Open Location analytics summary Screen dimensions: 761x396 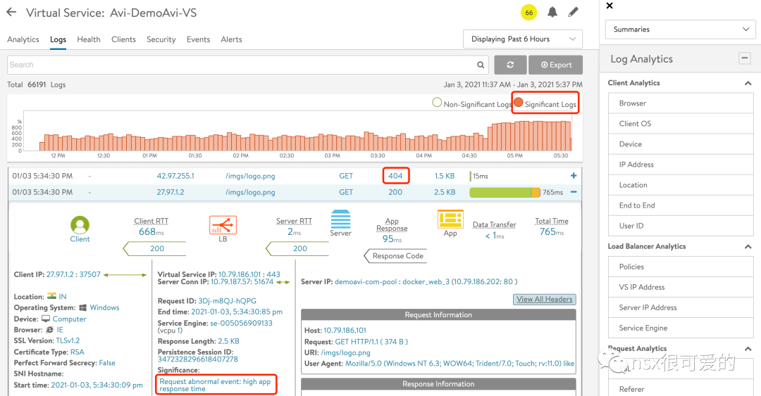point(681,185)
